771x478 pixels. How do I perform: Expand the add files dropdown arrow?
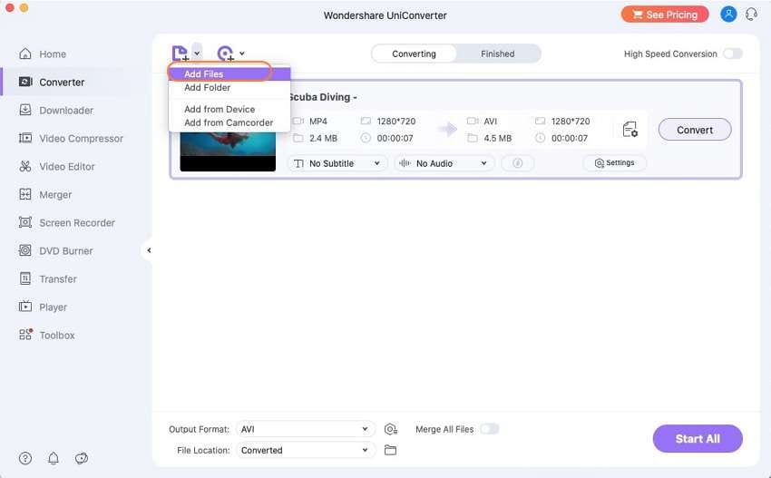197,54
